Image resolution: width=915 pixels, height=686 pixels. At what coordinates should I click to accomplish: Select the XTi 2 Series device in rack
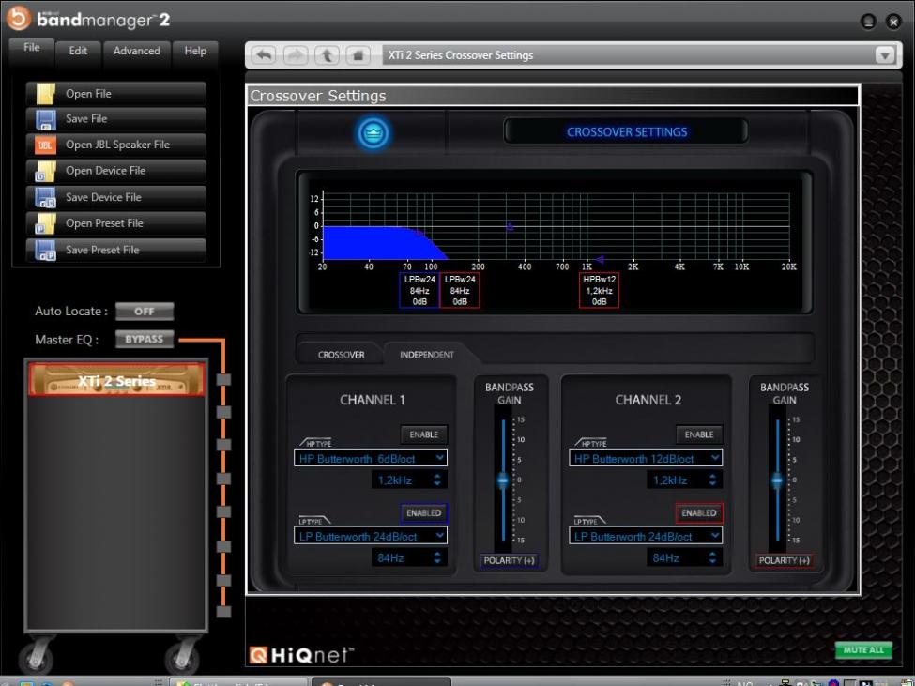116,380
